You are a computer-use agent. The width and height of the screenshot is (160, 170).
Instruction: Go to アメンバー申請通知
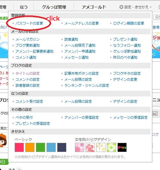tap(80, 52)
